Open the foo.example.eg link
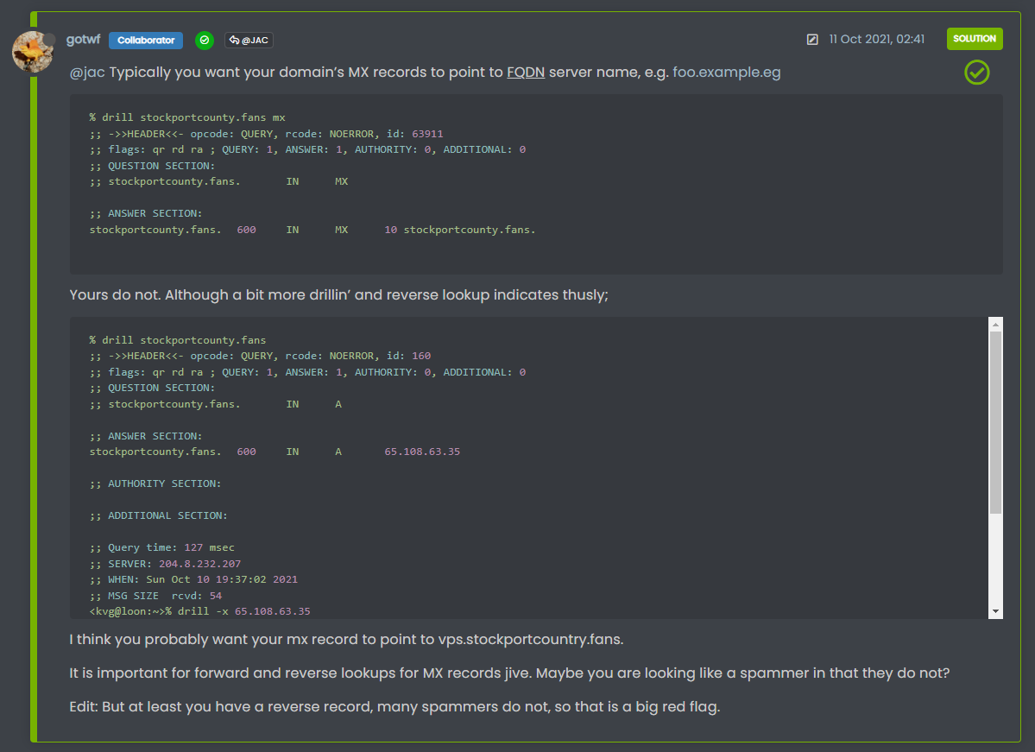1035x752 pixels. click(726, 73)
